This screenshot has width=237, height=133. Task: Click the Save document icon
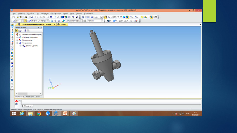(x=21, y=17)
